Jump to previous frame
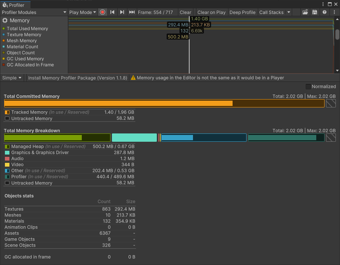The height and width of the screenshot is (265, 340). (x=112, y=12)
